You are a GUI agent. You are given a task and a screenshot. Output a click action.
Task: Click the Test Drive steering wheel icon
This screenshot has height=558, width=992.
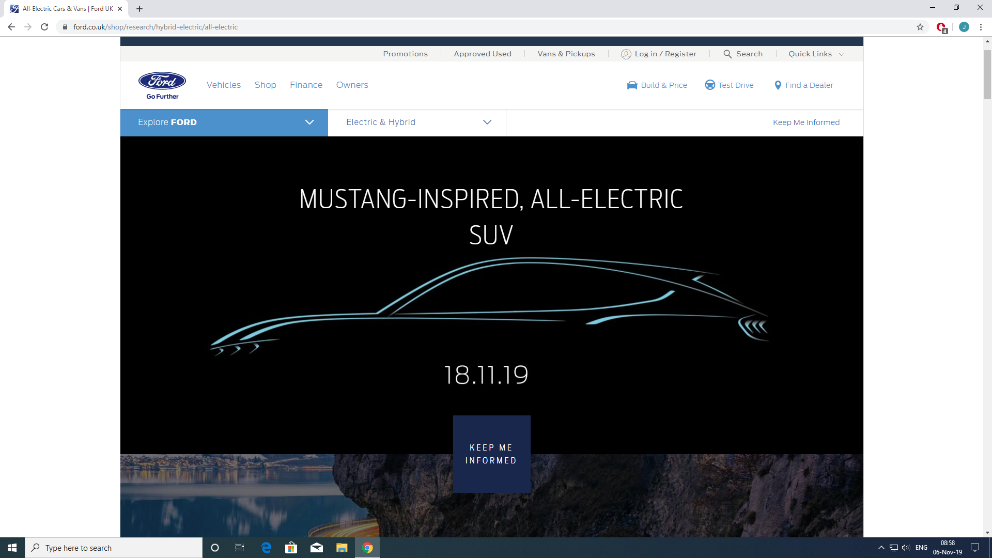point(710,85)
